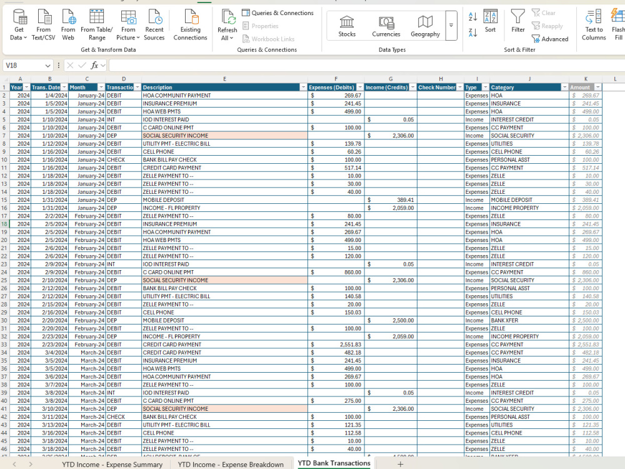Select UTILITY PMT - ELECTRIC BILL in row 8

point(224,144)
